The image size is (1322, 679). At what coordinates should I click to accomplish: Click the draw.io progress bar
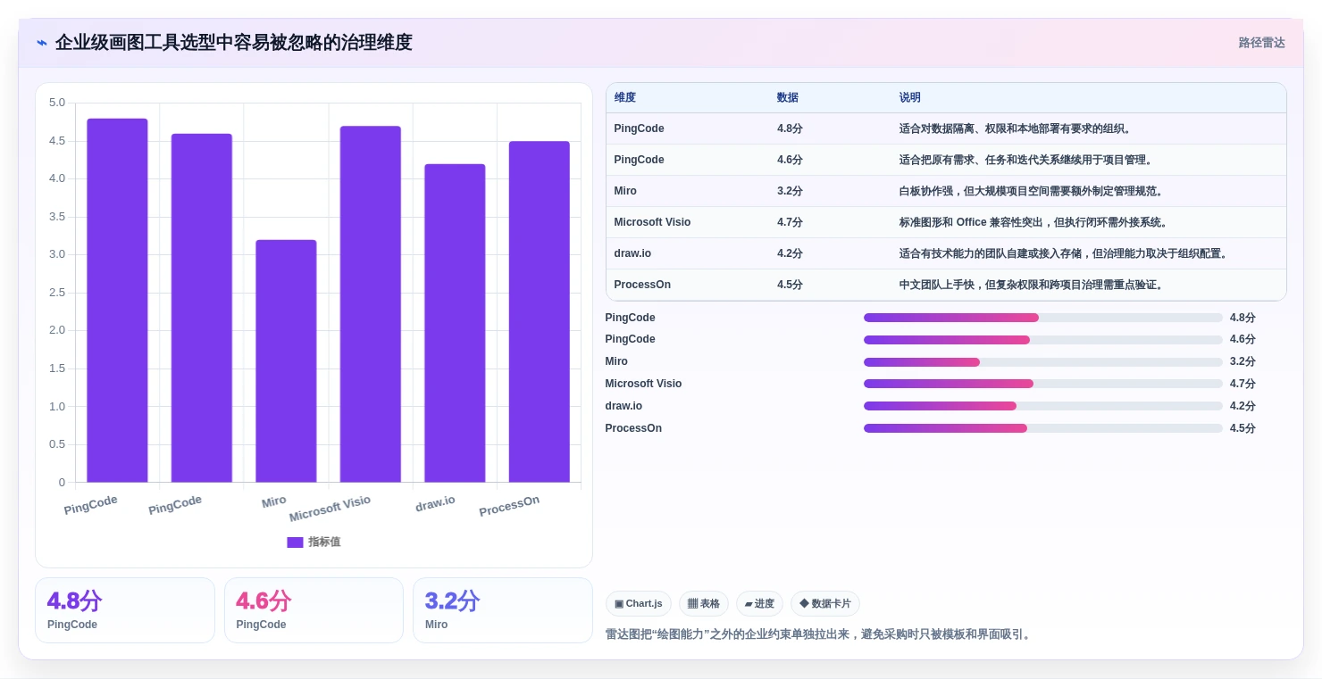click(x=1042, y=406)
